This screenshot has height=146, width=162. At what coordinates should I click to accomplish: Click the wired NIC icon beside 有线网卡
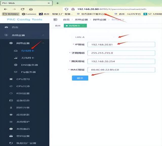[x=16, y=51]
